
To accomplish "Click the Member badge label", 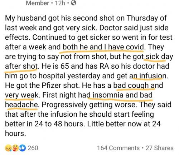I will 38,3.
